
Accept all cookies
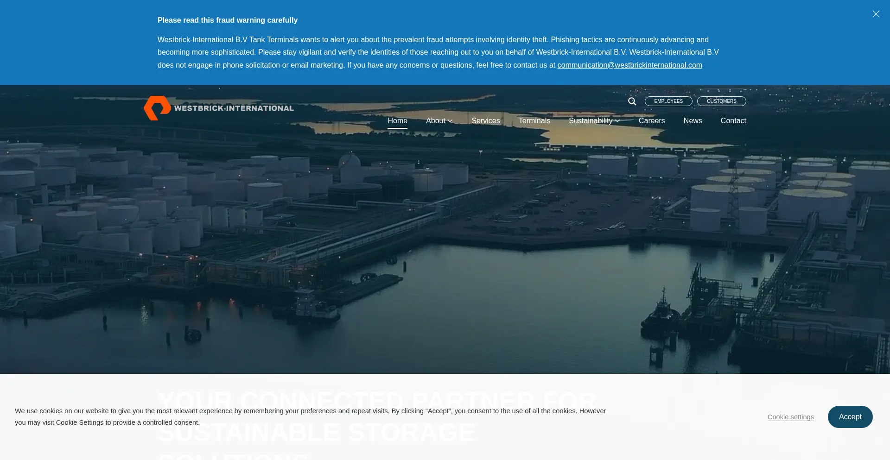tap(850, 417)
